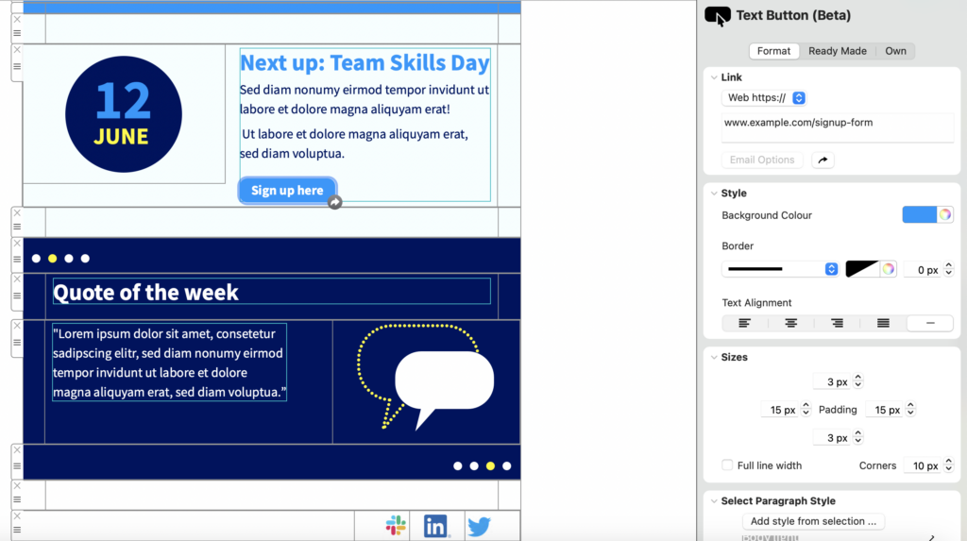Click the Quote of the week heading
The width and height of the screenshot is (967, 541).
(x=145, y=293)
